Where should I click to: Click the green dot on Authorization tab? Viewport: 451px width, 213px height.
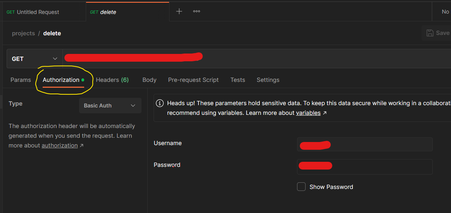click(83, 80)
